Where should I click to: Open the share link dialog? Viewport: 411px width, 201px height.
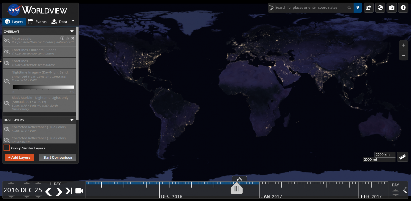[x=368, y=7]
